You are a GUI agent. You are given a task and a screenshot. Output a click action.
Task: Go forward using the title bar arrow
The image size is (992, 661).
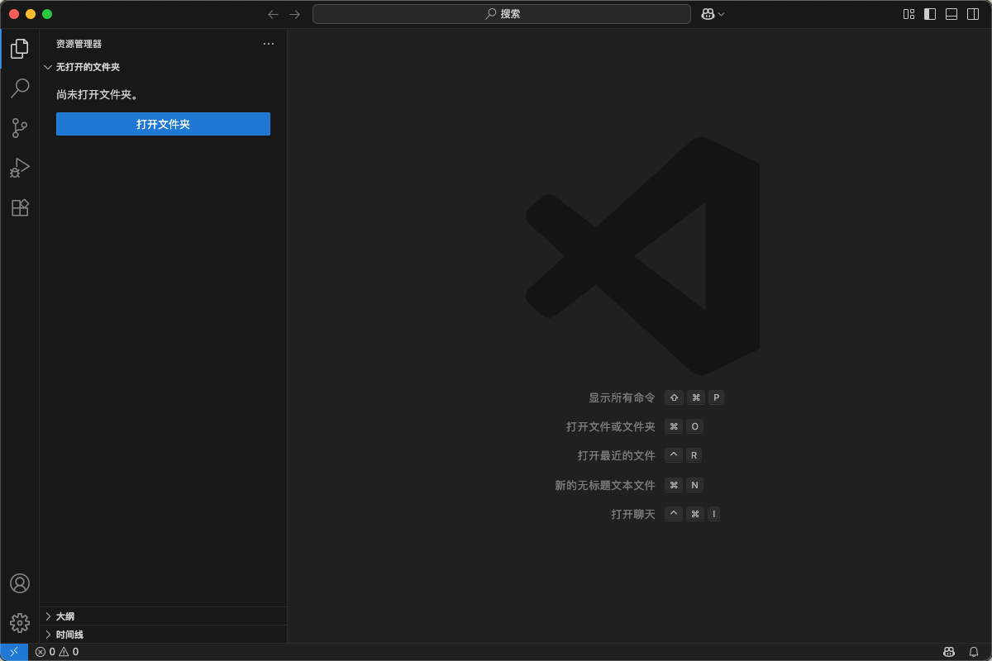[x=295, y=14]
